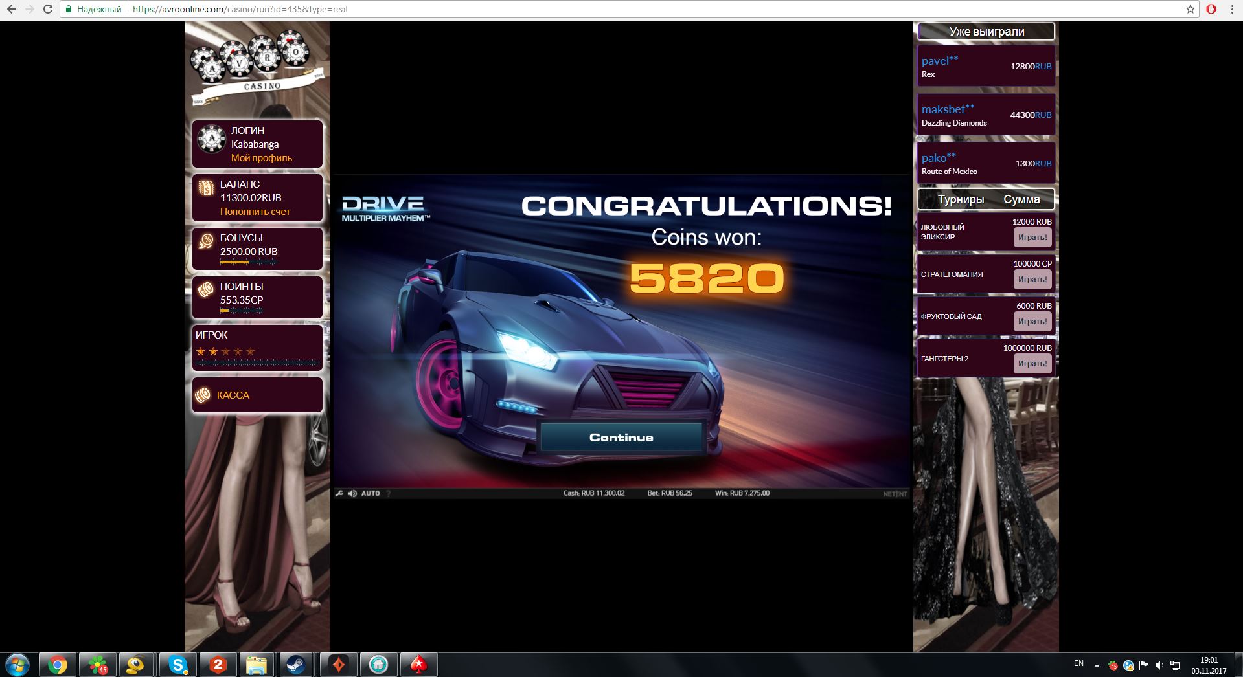Open the КАССА cashier section
1243x677 pixels.
click(x=233, y=395)
